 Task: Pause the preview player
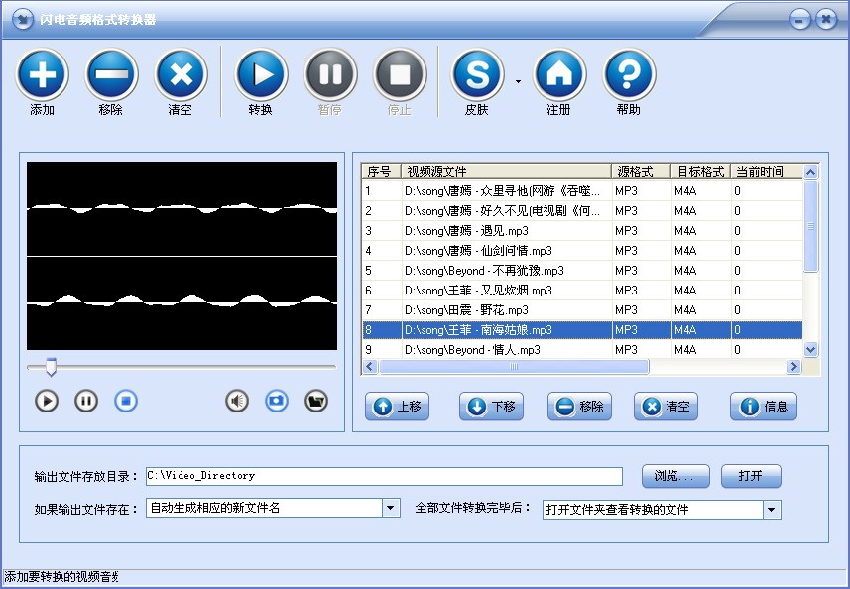coord(86,401)
